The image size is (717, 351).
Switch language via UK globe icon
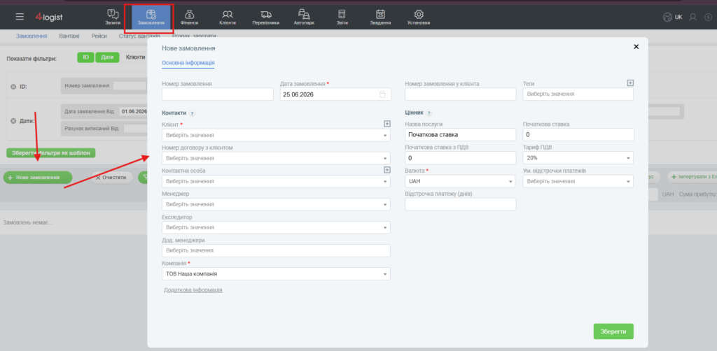point(673,17)
